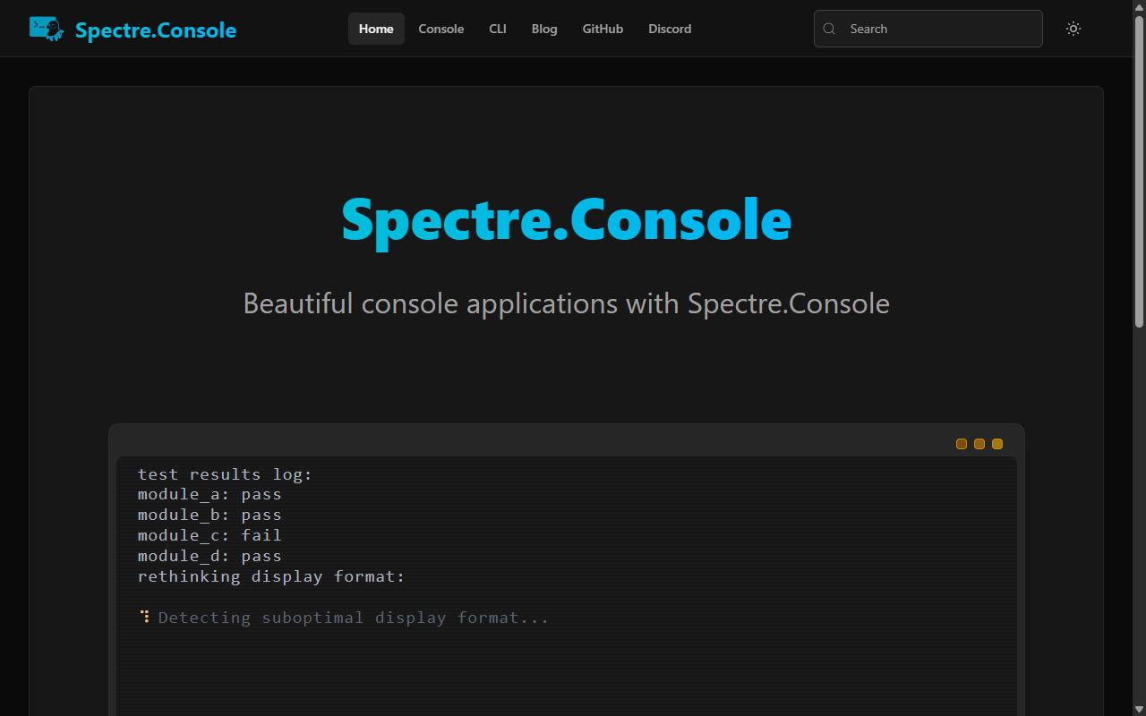The width and height of the screenshot is (1146, 716).
Task: Click the scrollbar down arrow
Action: click(1139, 710)
